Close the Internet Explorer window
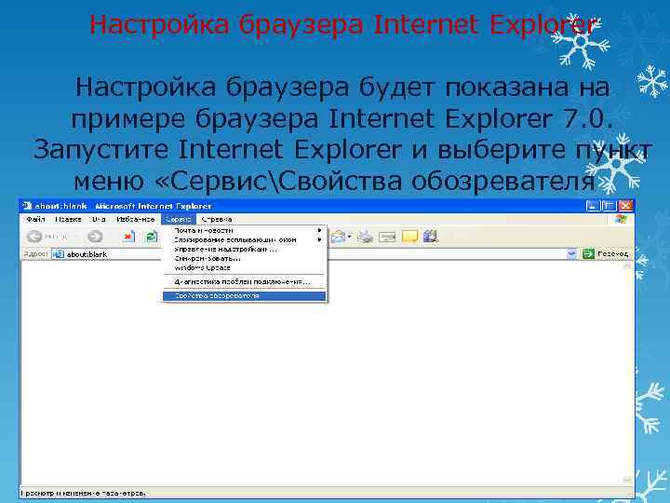This screenshot has width=670, height=503. (x=625, y=206)
